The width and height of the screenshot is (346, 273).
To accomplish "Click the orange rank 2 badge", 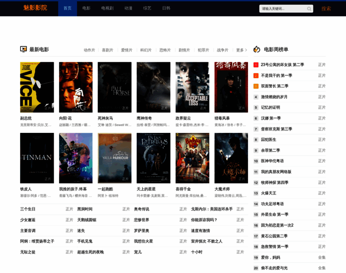I will [256, 76].
